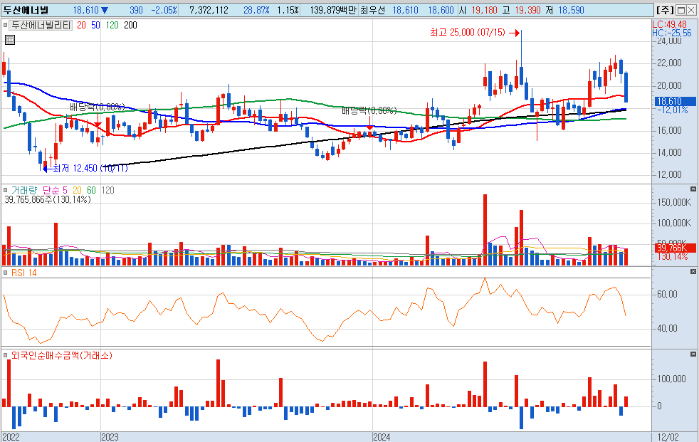This screenshot has height=442, width=699.
Task: Click the 100,000 foreign net-buy axis label
Action: point(671,379)
